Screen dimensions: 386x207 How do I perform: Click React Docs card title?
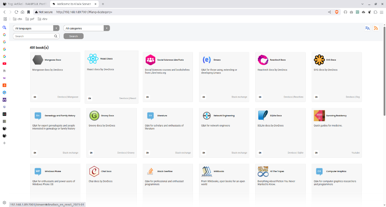point(106,58)
